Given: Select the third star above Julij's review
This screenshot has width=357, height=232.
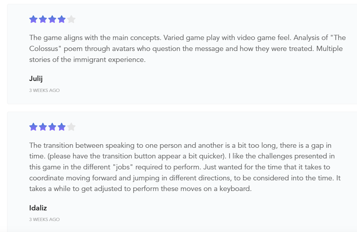Looking at the screenshot, I should pyautogui.click(x=52, y=19).
